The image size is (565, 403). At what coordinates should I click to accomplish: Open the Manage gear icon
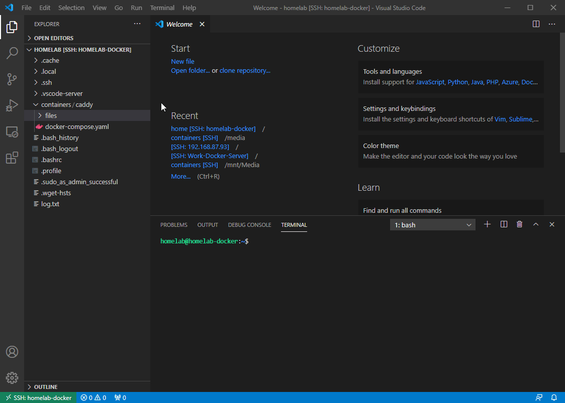tap(12, 378)
